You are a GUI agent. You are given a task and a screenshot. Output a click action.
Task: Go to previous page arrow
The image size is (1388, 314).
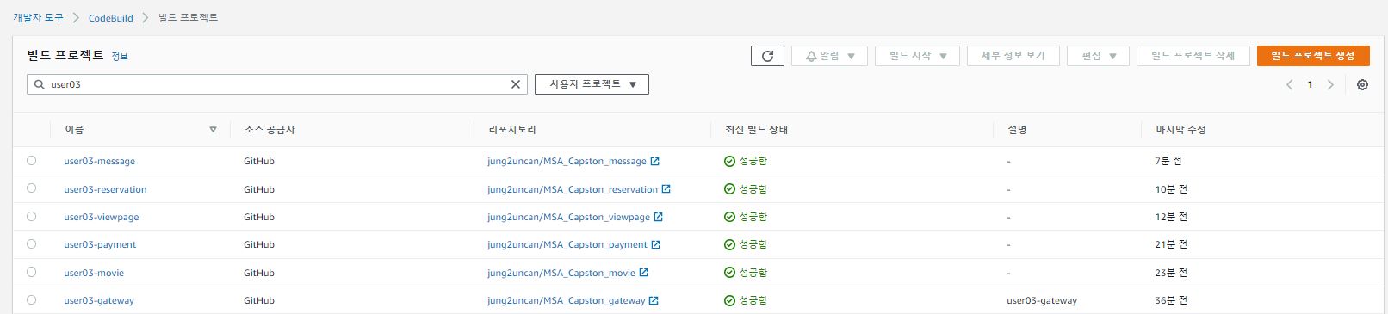pyautogui.click(x=1289, y=84)
